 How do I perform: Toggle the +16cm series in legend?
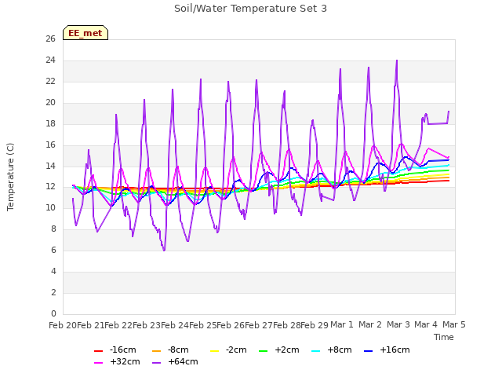tap(387, 350)
